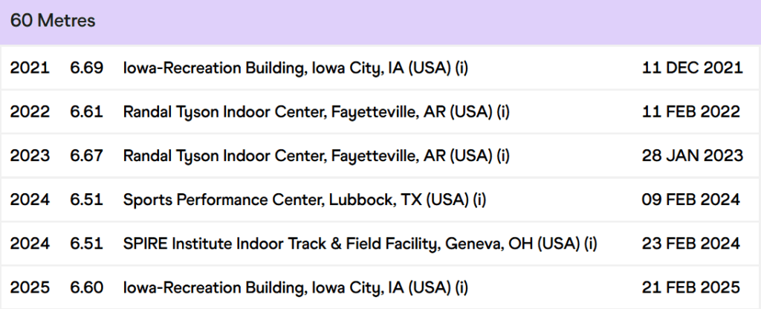Click the 2023 year cell

(x=30, y=156)
